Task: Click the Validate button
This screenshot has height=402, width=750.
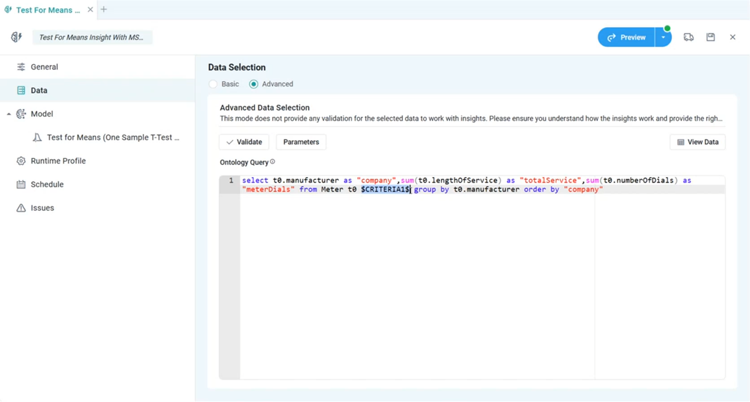Action: click(244, 142)
